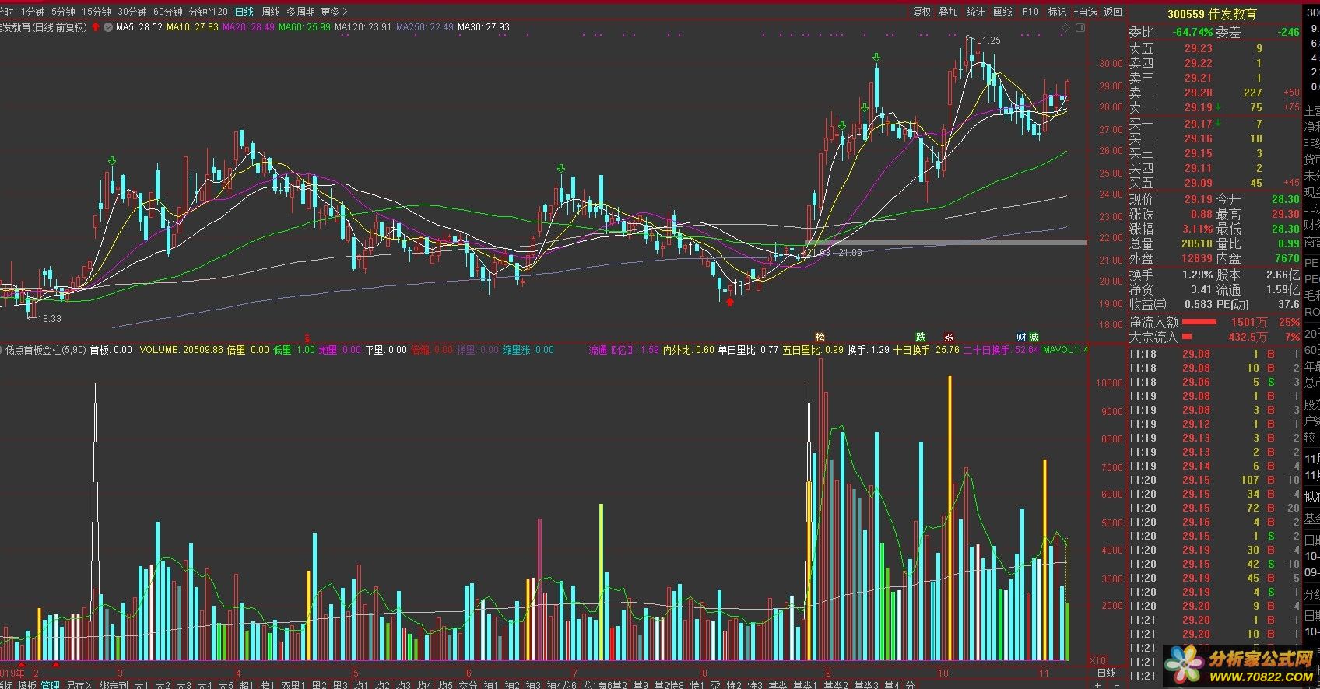Click the diamond icon at chart top right
Screen dimensions: 1320x689
(x=1065, y=27)
